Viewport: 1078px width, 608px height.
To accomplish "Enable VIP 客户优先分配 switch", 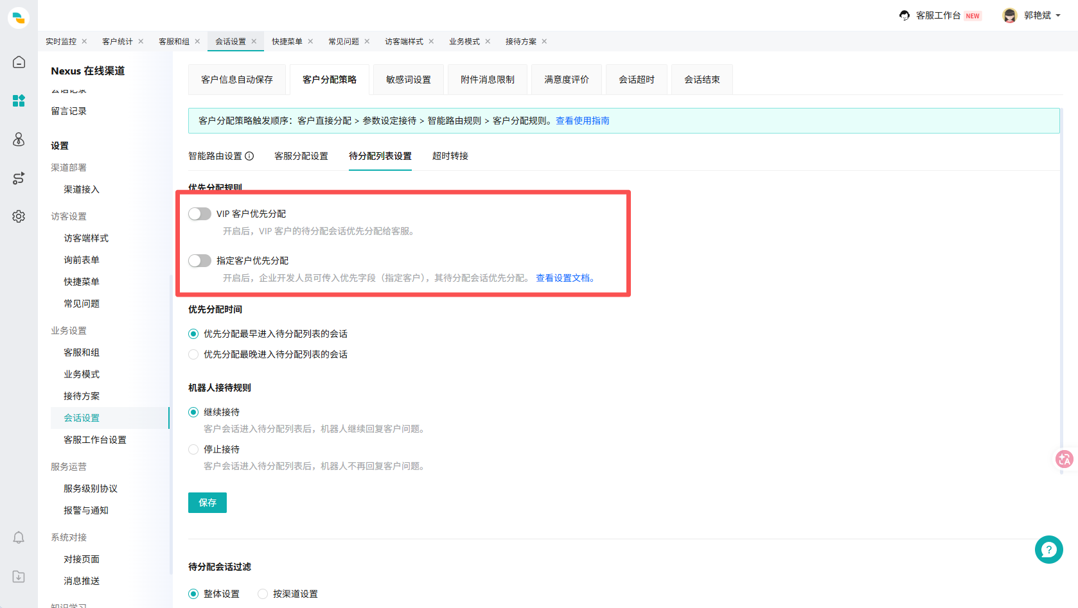I will point(200,214).
